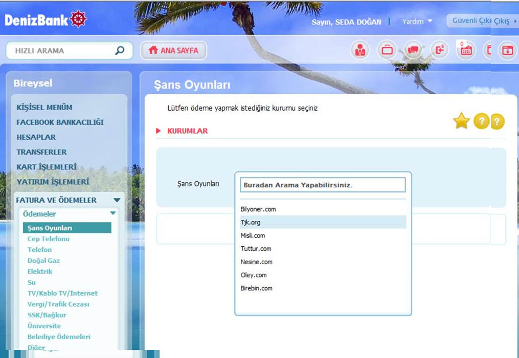
Task: Open the HESAPLAR menu
Action: click(36, 137)
